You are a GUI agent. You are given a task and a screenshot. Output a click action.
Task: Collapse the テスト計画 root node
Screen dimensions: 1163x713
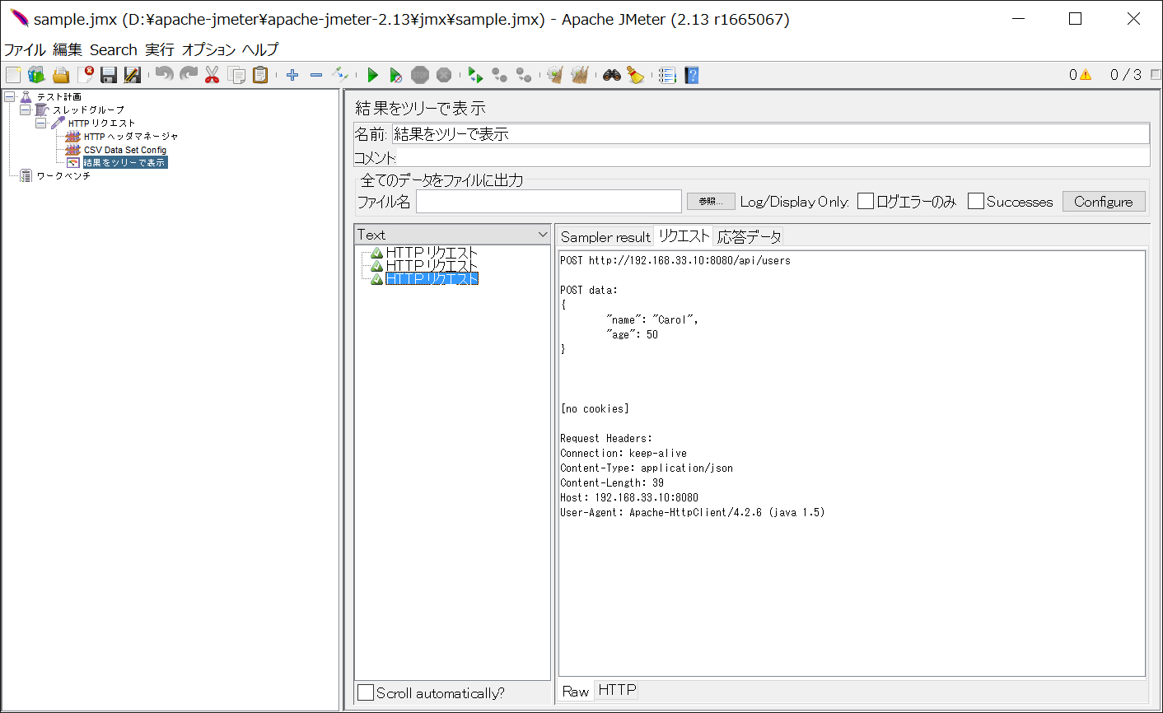10,96
